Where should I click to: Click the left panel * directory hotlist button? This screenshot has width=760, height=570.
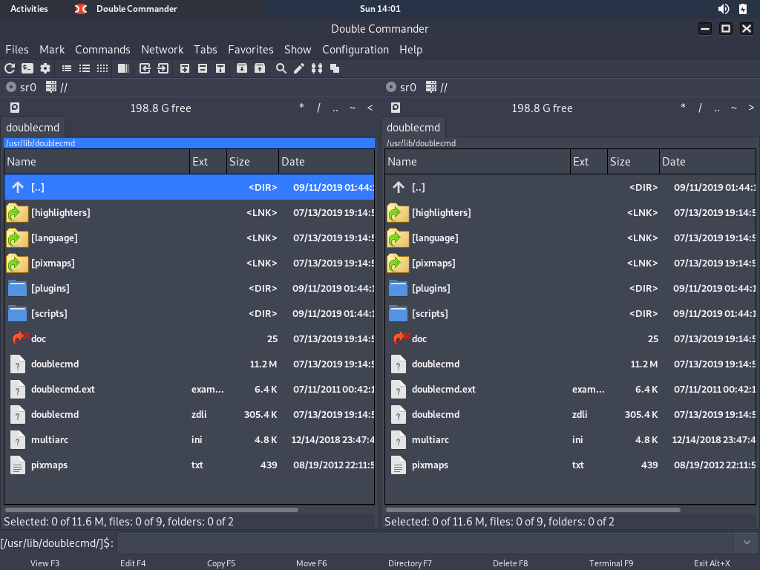(x=301, y=107)
